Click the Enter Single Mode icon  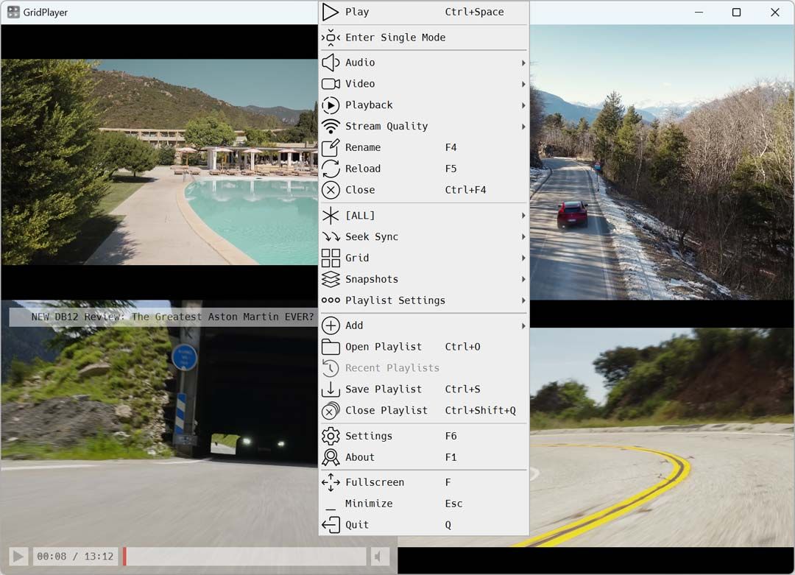pyautogui.click(x=331, y=38)
